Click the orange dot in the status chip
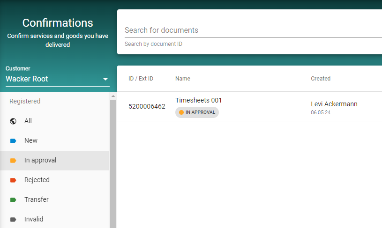382x228 pixels. (x=181, y=112)
